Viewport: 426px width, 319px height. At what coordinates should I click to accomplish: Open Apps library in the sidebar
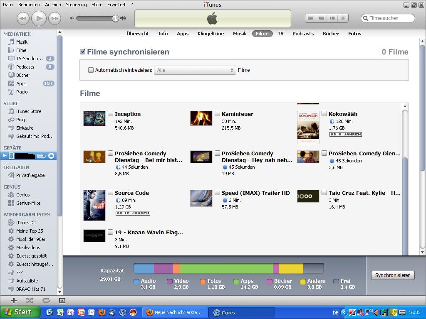(21, 83)
